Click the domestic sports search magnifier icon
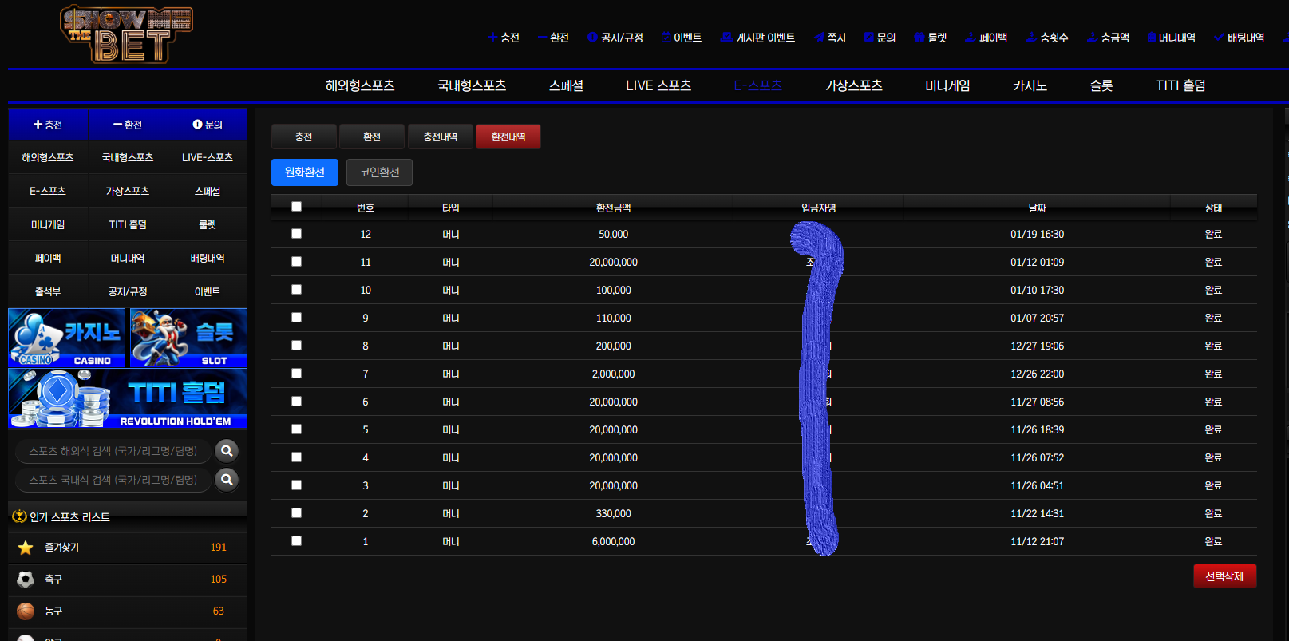Screen dimensions: 1289x641 tap(227, 480)
